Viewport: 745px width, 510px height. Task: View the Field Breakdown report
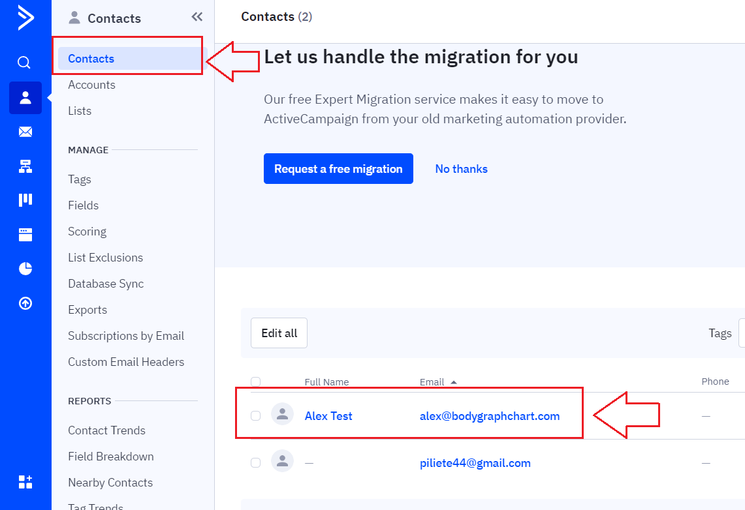111,457
